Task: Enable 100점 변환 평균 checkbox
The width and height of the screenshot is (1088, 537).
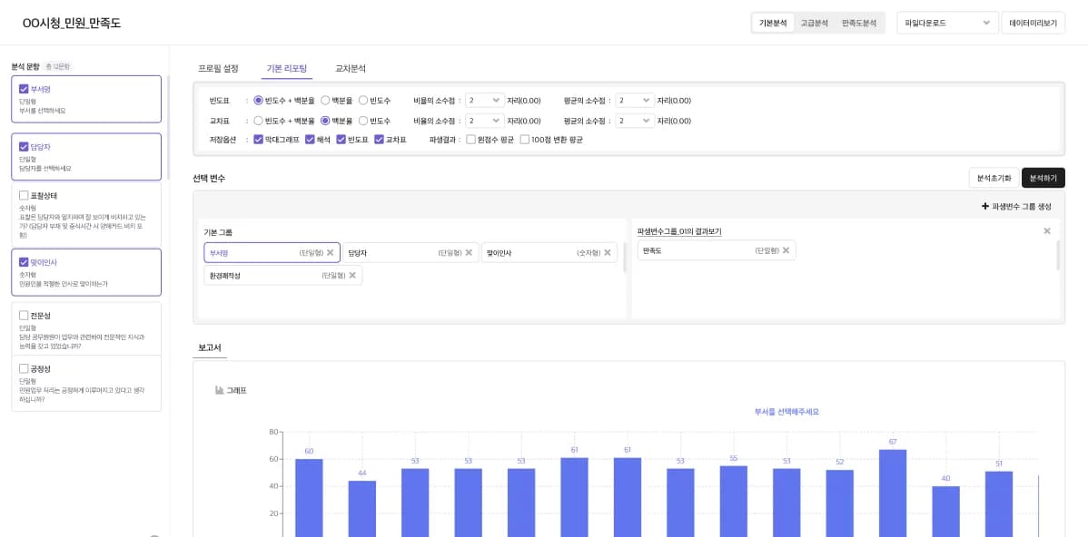Action: point(525,140)
